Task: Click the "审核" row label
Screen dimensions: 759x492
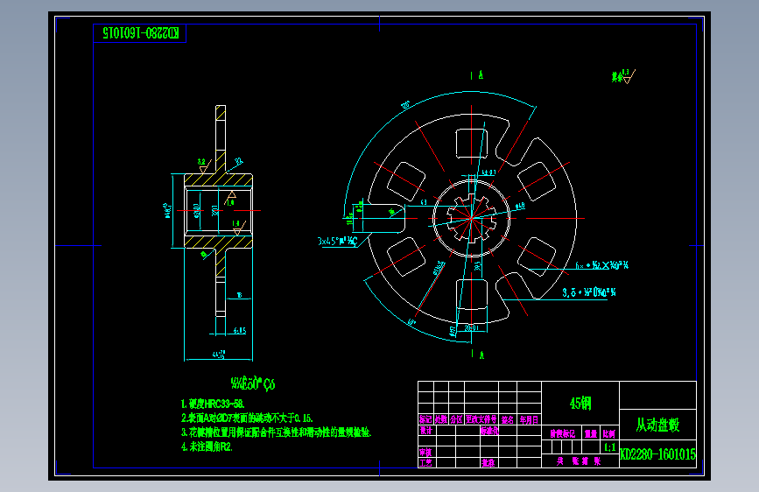Action: coord(425,452)
